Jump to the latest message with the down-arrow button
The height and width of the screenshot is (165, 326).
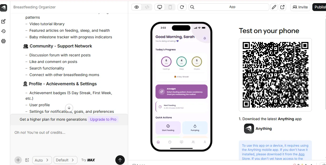click(x=69, y=108)
